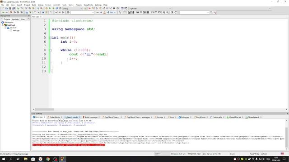Screen dimensions: 289x162
Task: Select the Workspace tree node
Action: pyautogui.click(x=9, y=22)
